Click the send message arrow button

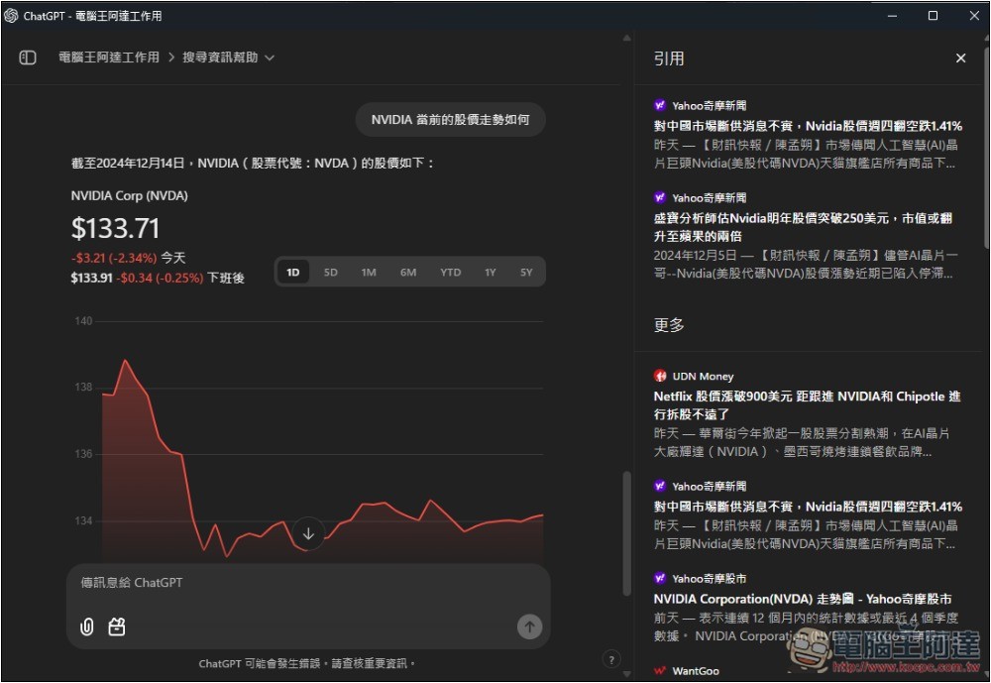(529, 626)
